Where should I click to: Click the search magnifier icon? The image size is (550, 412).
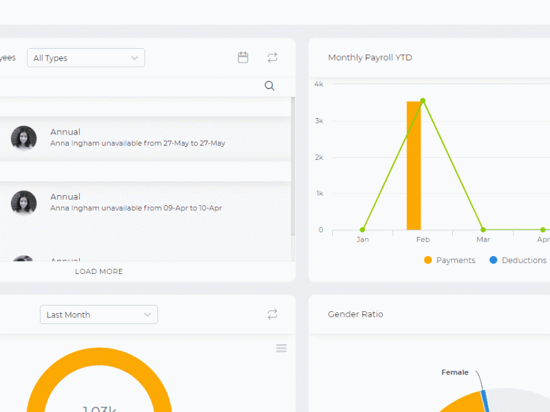269,86
